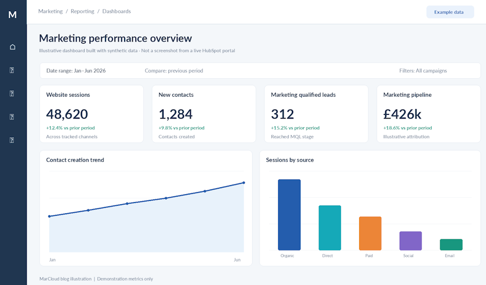Click the +9.8% vs prior period text
The height and width of the screenshot is (285, 486).
point(181,128)
